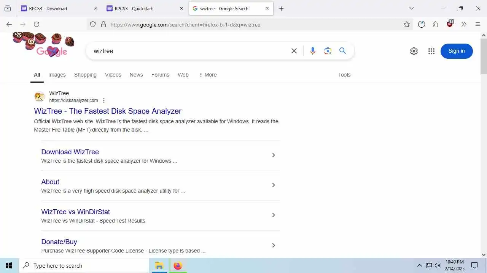Go back with the back arrow
The image size is (487, 273).
9,24
